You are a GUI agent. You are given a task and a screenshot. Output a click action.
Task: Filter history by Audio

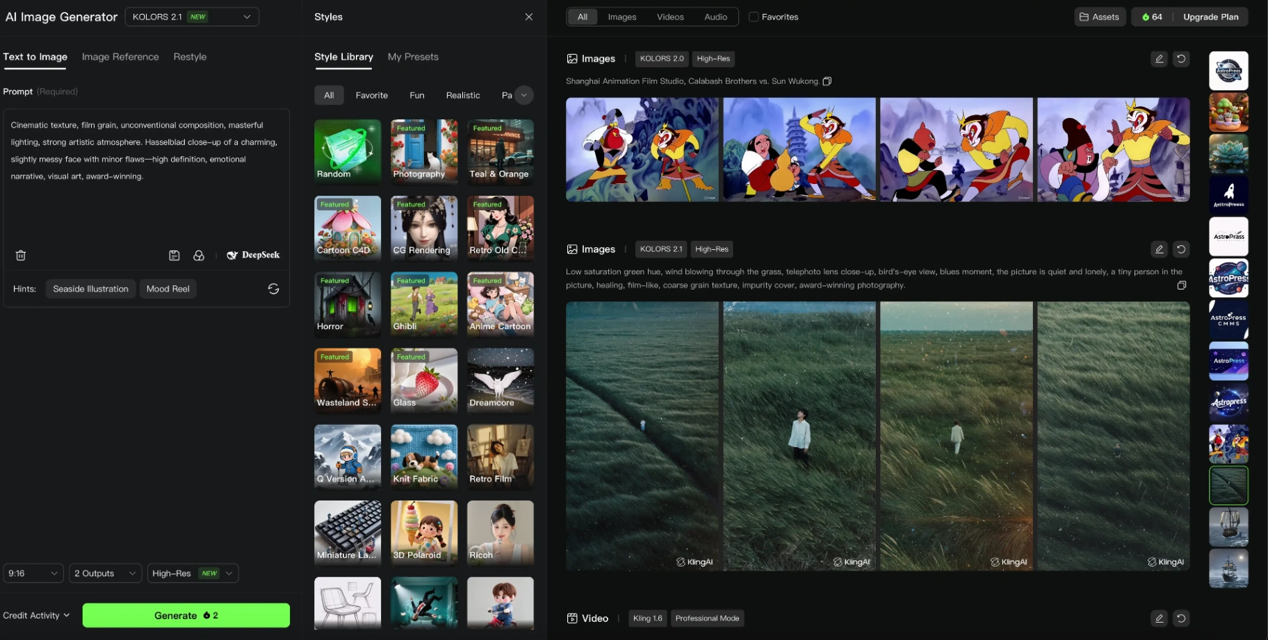tap(715, 17)
